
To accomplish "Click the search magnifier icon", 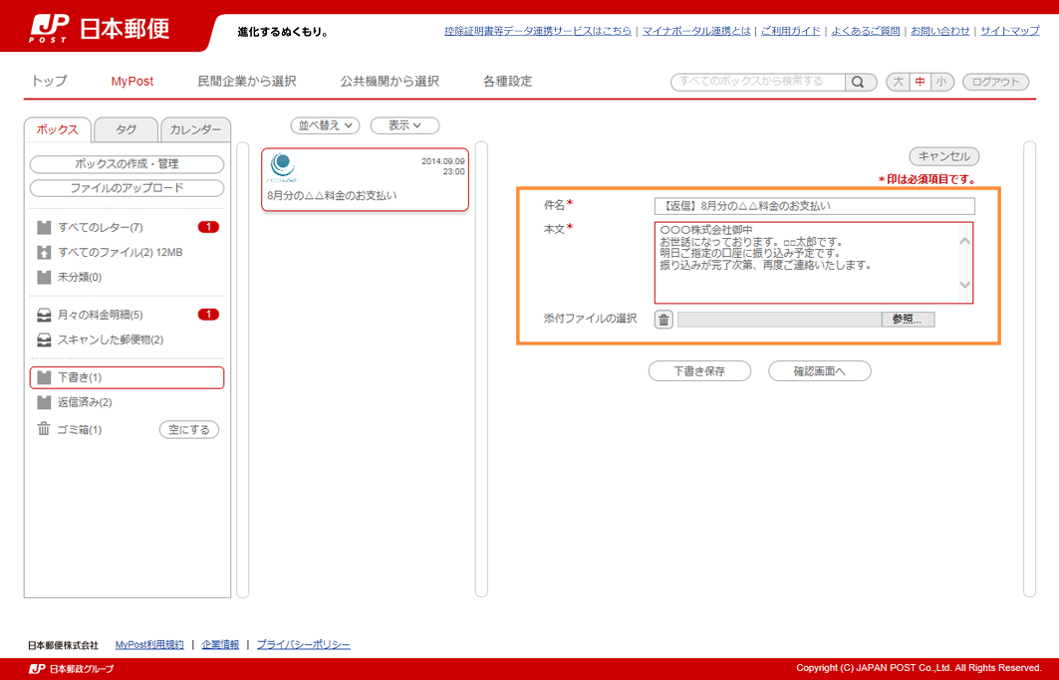I will pos(859,82).
